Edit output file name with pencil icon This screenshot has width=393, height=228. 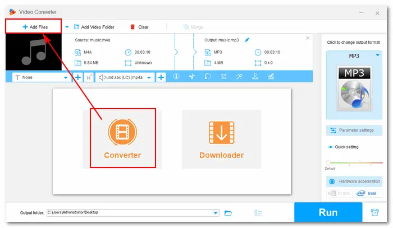click(247, 40)
